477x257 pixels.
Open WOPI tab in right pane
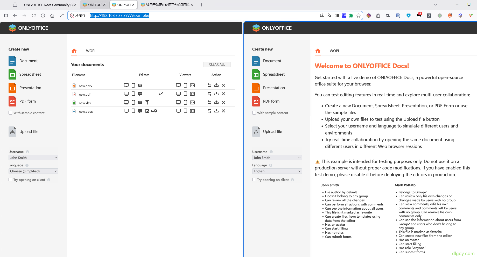[334, 51]
